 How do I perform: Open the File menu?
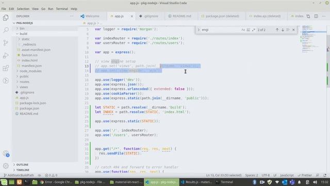pyautogui.click(x=4, y=9)
